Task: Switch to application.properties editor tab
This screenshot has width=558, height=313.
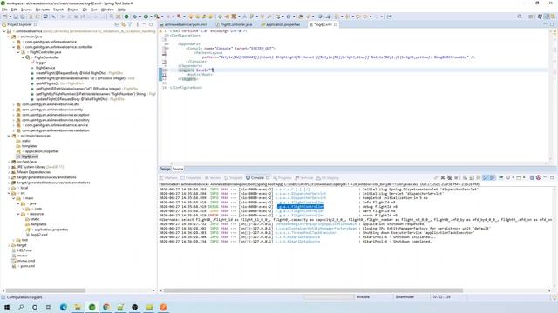Action: [282, 24]
